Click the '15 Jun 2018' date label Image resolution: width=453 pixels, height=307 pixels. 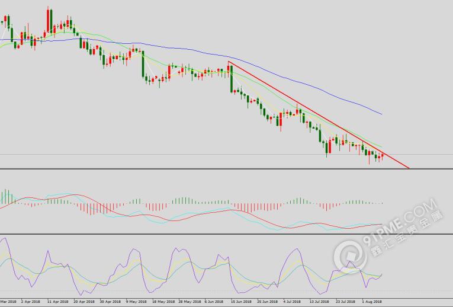(241, 302)
